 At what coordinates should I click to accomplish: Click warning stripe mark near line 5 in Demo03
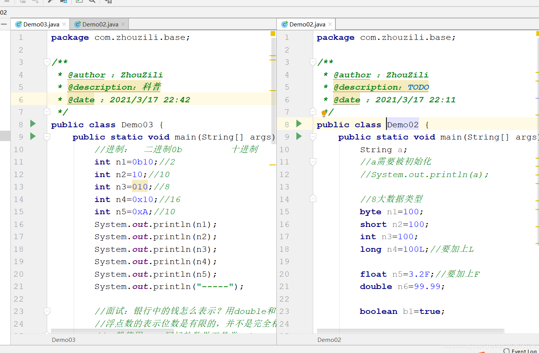click(273, 90)
